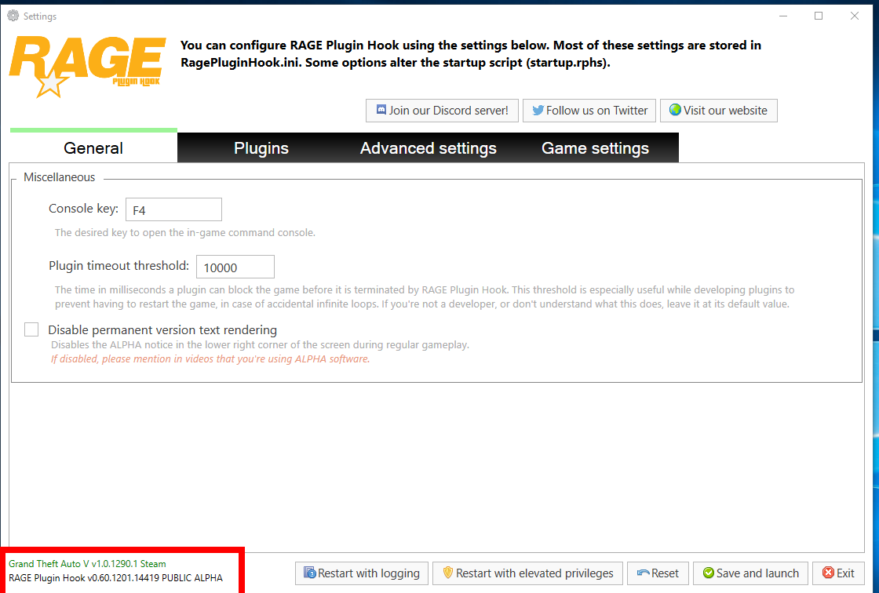
Task: Open the Advanced settings tab
Action: tap(429, 147)
